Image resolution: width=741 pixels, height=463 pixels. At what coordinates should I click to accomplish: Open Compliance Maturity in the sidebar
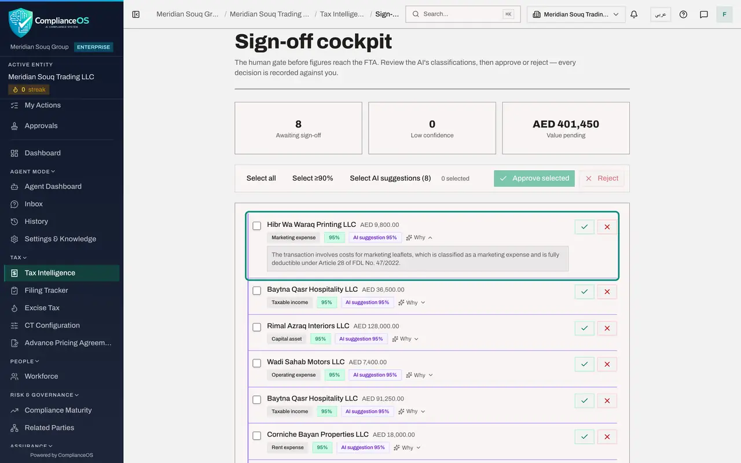(61, 410)
